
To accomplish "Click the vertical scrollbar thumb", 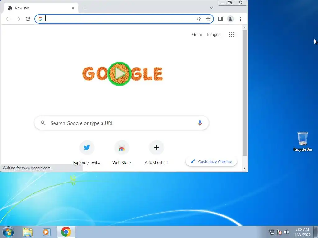I will point(245,93).
